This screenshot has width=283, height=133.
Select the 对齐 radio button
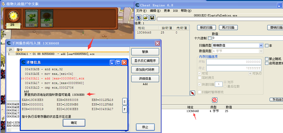pyautogui.click(x=225, y=82)
